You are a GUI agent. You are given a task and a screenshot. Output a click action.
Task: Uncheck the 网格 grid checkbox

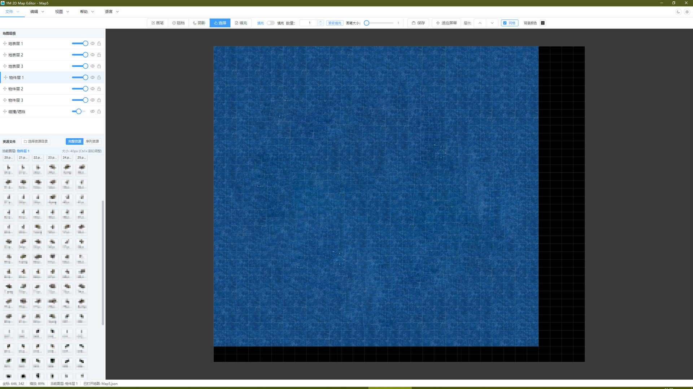[505, 23]
